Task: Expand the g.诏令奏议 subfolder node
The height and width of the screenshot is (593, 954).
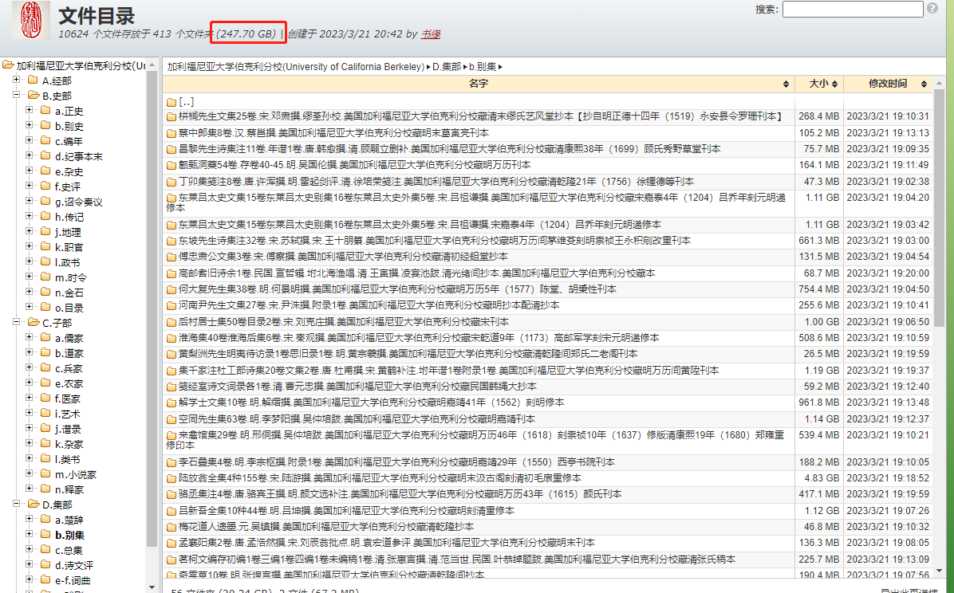Action: click(x=30, y=202)
